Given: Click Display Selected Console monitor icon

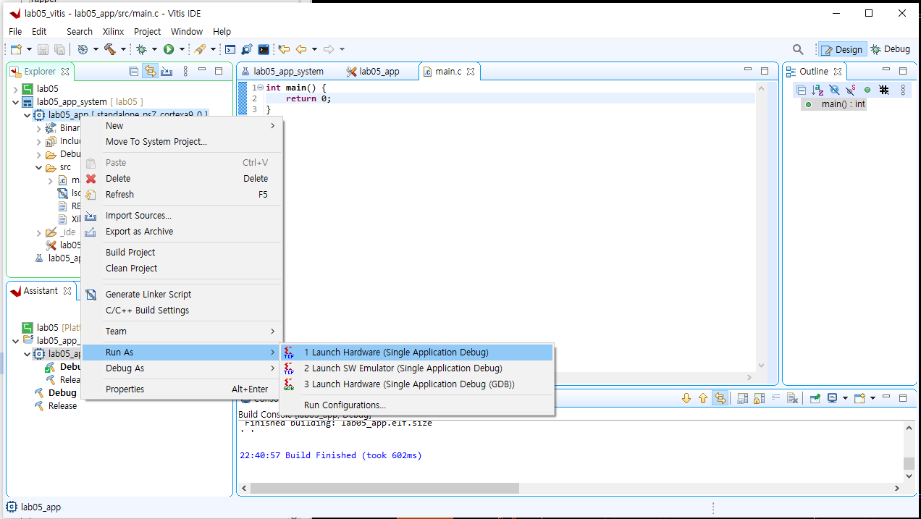Looking at the screenshot, I should click(833, 398).
